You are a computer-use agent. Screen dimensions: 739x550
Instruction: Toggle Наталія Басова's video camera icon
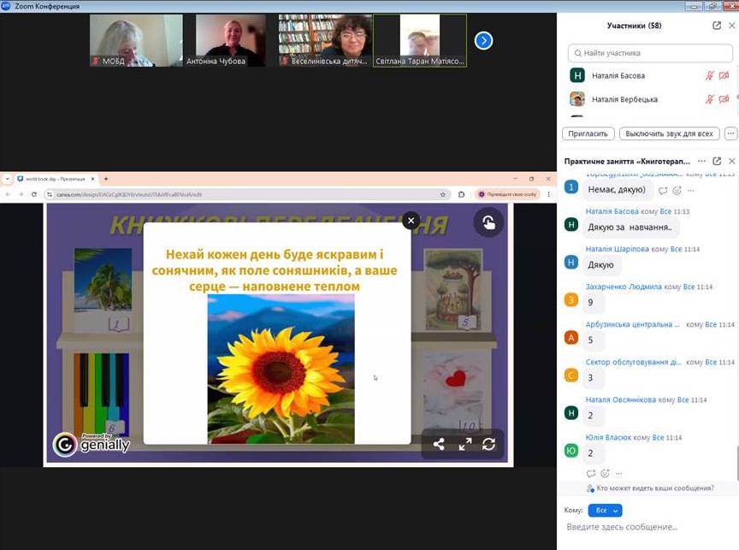tap(724, 75)
